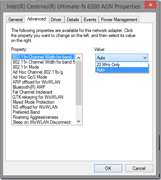161x180 pixels.
Task: Click the OK button
Action: pos(108,168)
